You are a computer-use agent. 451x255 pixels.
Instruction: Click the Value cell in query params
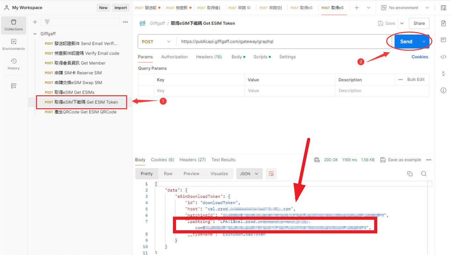tap(290, 91)
